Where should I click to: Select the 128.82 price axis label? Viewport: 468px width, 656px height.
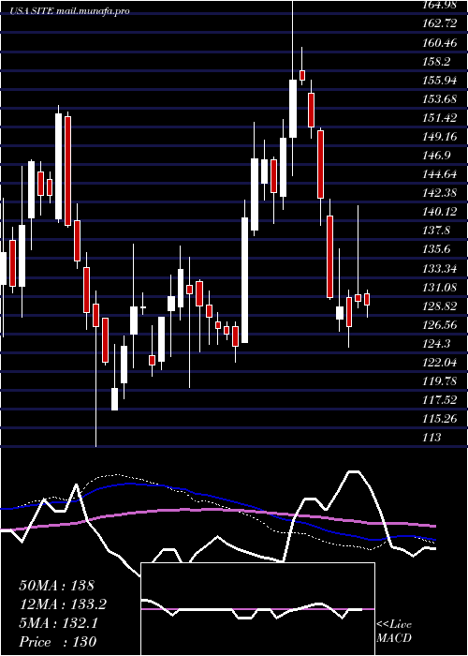pyautogui.click(x=441, y=306)
